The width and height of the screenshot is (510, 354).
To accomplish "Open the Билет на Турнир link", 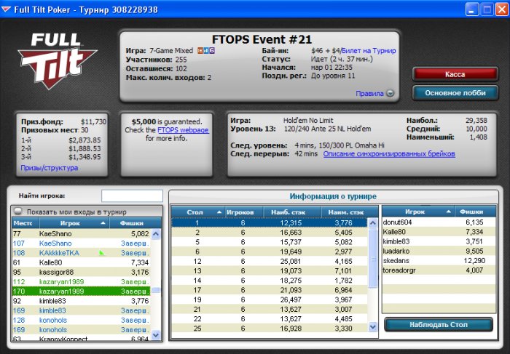I will (x=369, y=51).
